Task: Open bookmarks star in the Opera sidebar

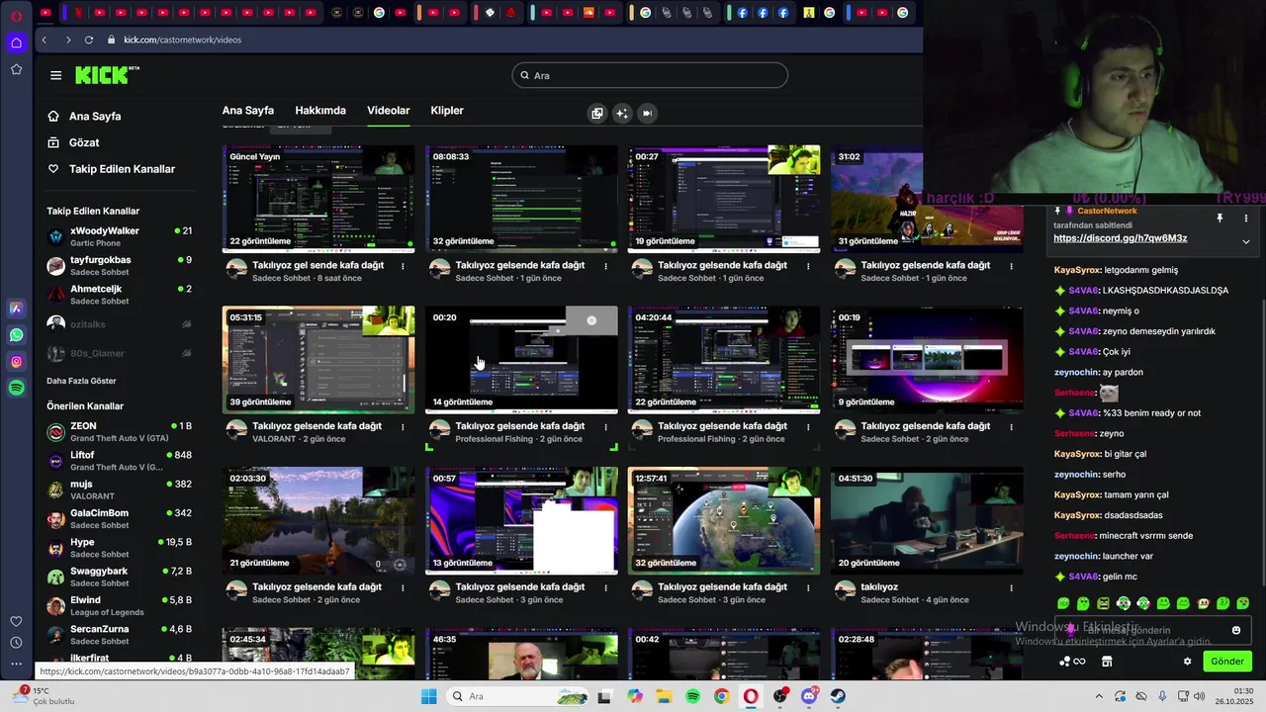Action: 16,69
